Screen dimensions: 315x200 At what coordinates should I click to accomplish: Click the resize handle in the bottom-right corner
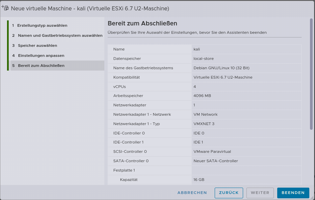point(312,198)
